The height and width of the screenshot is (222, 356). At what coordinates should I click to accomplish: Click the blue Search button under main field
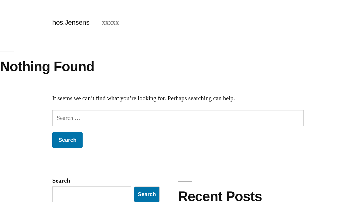click(x=67, y=140)
